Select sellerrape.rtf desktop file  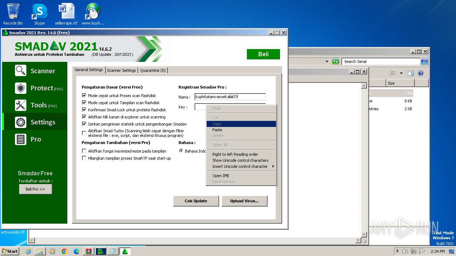click(66, 14)
